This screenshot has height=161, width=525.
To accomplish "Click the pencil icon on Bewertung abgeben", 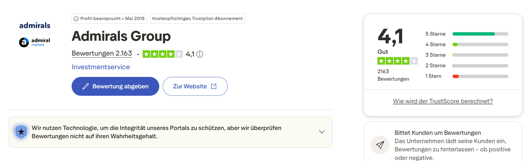I will (86, 86).
